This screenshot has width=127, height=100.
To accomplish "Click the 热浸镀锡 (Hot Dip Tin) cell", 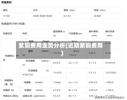I will (36, 72).
